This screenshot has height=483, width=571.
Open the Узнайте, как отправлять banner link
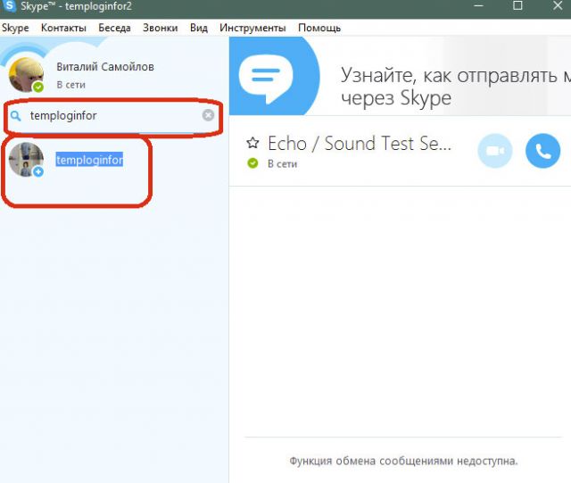coord(455,87)
